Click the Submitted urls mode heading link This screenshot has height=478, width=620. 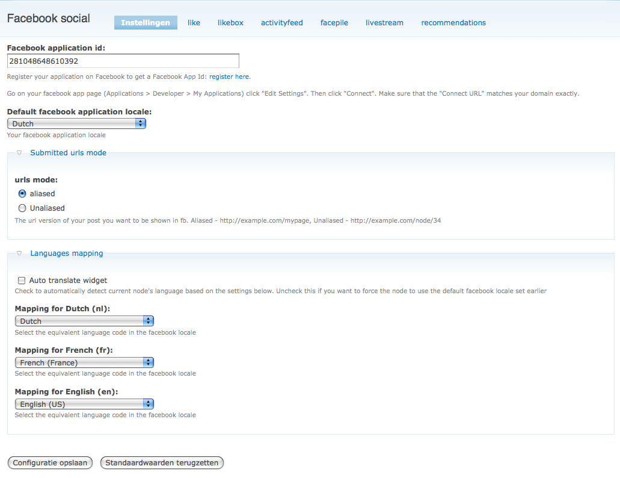69,153
